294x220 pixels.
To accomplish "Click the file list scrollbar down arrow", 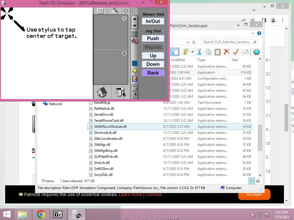I will pos(260,175).
